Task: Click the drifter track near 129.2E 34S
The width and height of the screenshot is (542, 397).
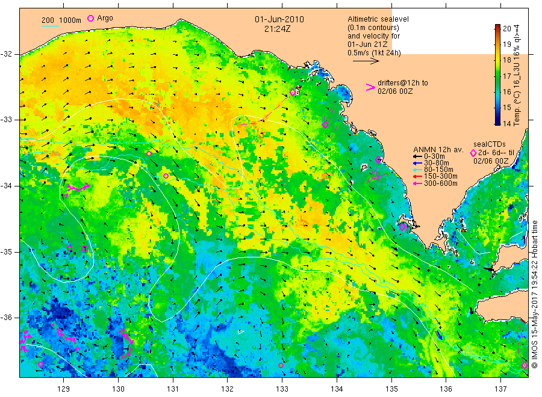Action: (78, 189)
